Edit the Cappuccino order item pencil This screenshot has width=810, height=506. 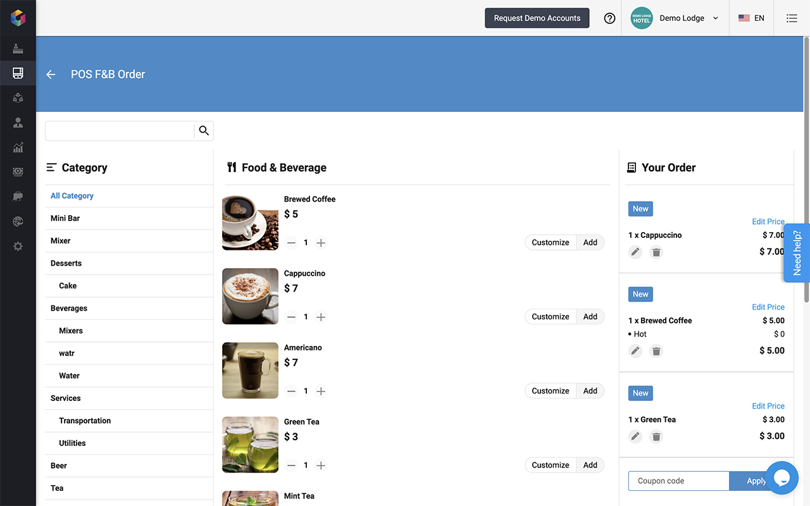pos(635,252)
